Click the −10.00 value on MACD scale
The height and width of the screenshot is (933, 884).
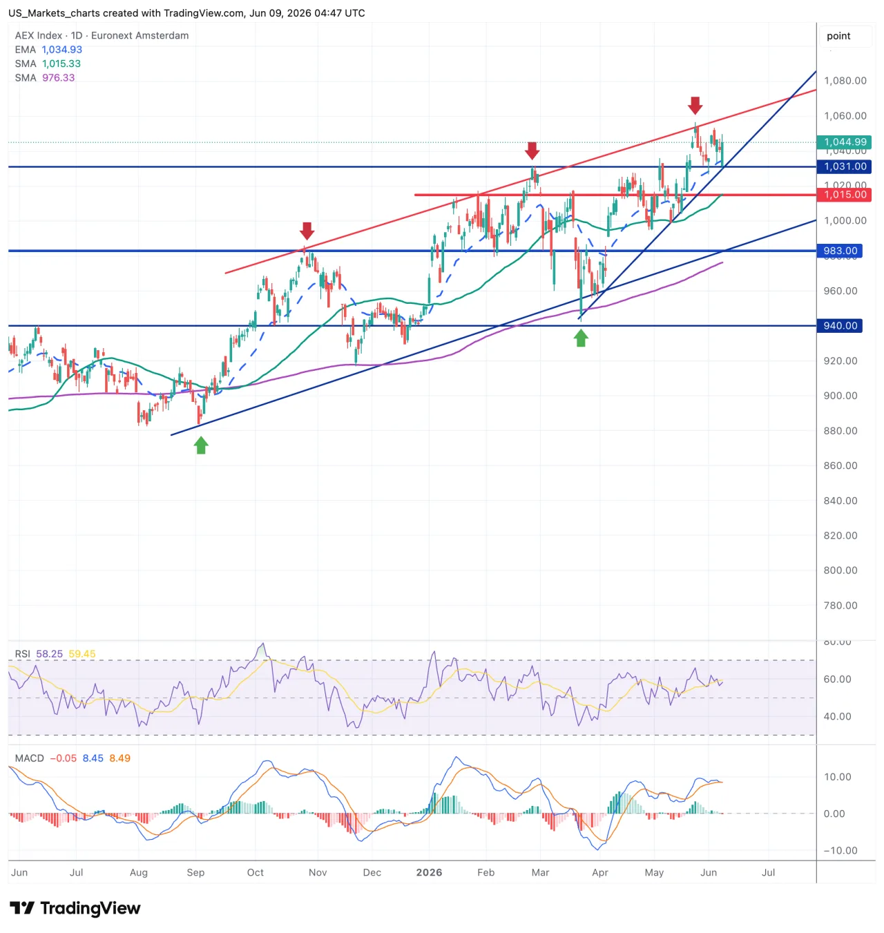pos(840,851)
